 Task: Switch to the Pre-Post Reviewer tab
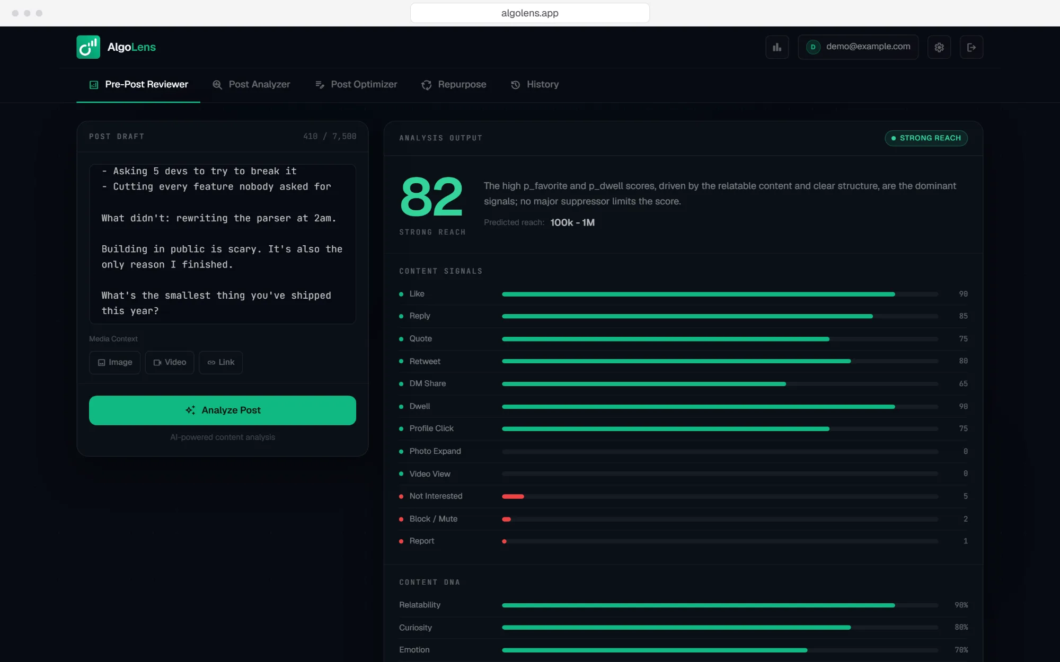138,85
